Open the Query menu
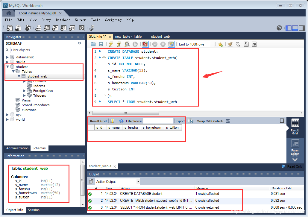 [46, 20]
